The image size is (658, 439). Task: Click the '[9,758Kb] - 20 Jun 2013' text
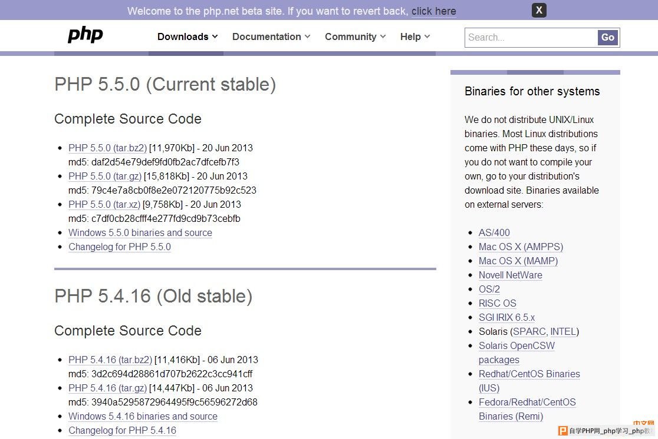(x=192, y=204)
